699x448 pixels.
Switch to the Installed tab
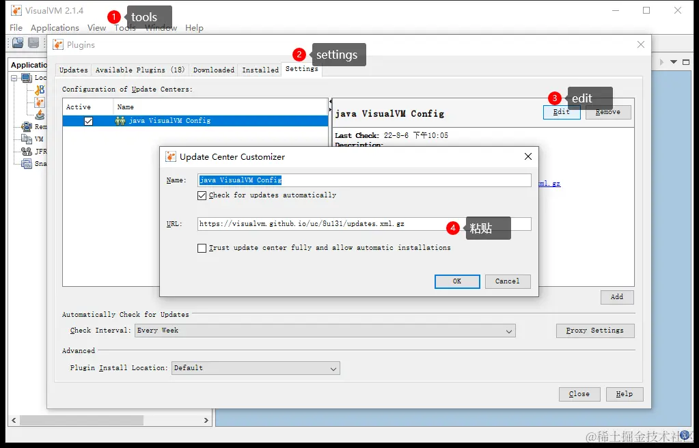pos(260,70)
